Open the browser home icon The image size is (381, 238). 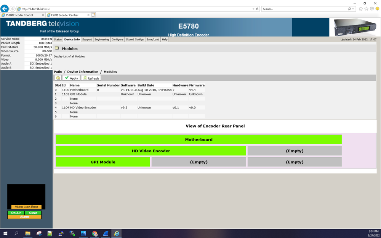coord(361,9)
